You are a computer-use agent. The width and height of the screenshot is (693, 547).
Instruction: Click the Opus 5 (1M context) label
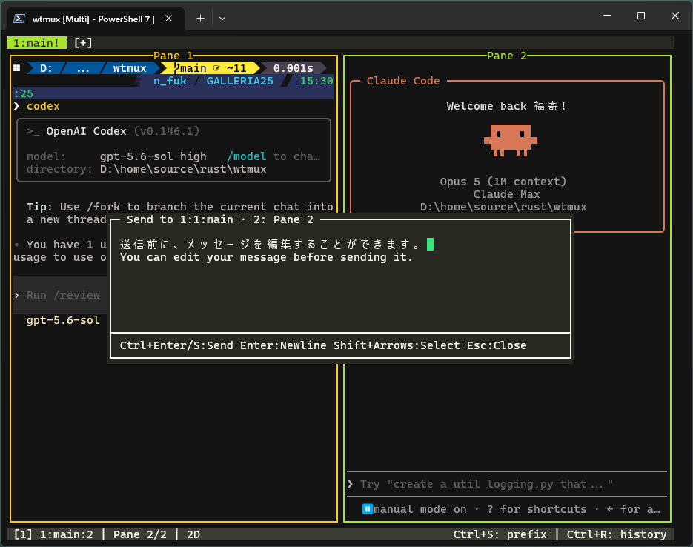[503, 182]
